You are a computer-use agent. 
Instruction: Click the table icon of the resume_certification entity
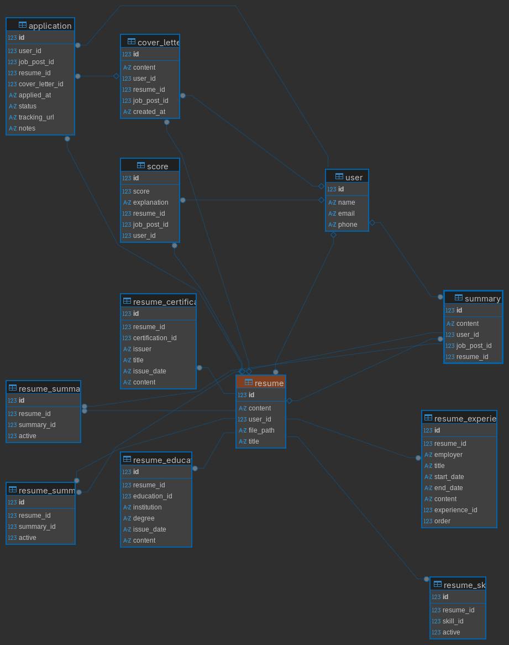(x=127, y=301)
